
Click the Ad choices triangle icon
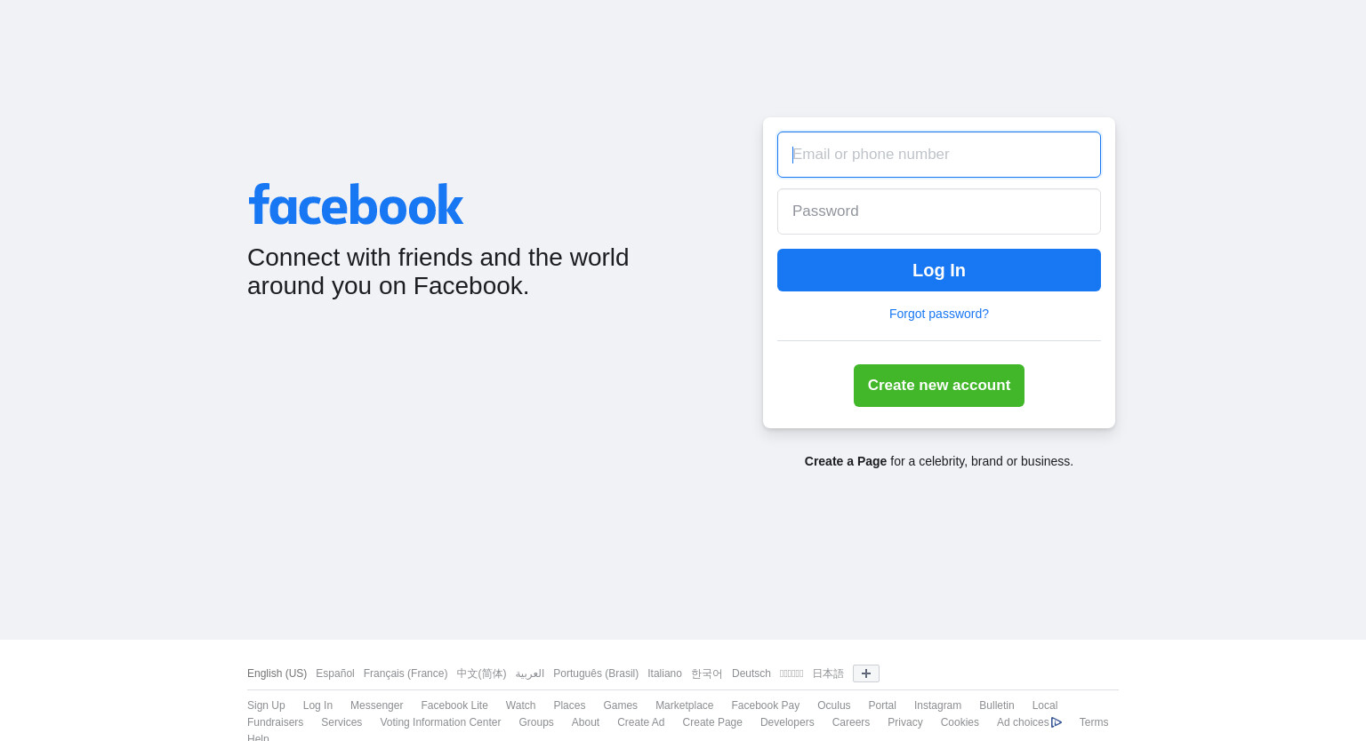pos(1057,722)
